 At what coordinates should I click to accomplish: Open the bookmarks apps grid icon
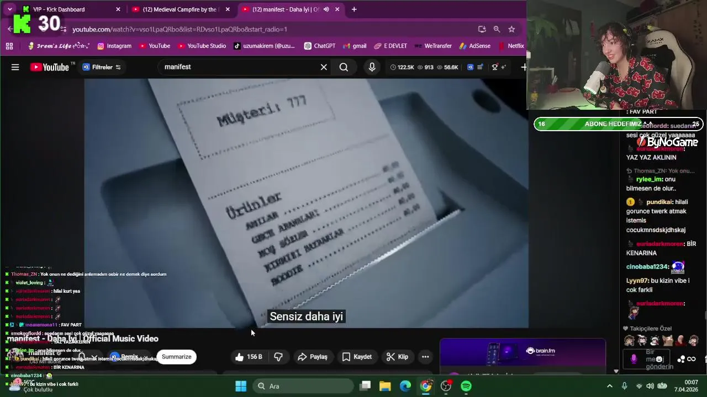pyautogui.click(x=9, y=46)
